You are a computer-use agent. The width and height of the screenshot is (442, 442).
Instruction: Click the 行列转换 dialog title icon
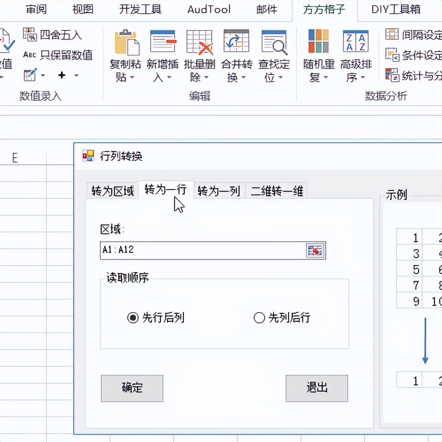pos(88,156)
